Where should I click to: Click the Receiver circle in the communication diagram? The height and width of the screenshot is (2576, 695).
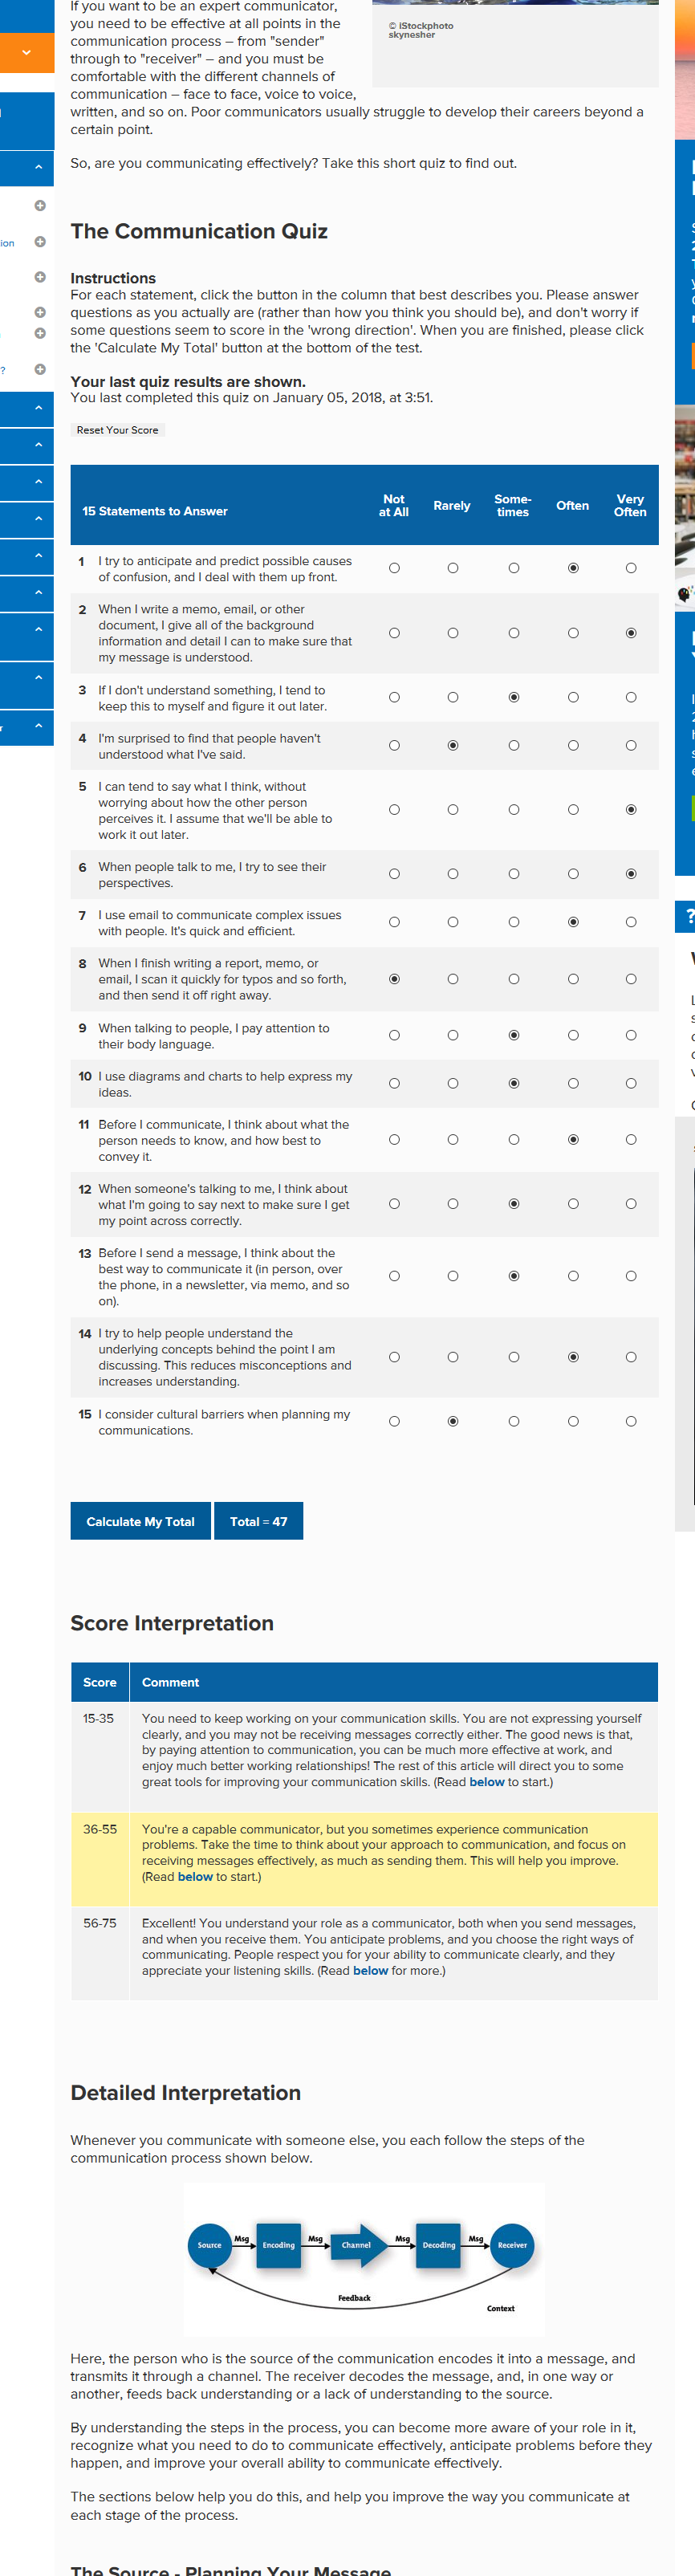[x=512, y=2245]
